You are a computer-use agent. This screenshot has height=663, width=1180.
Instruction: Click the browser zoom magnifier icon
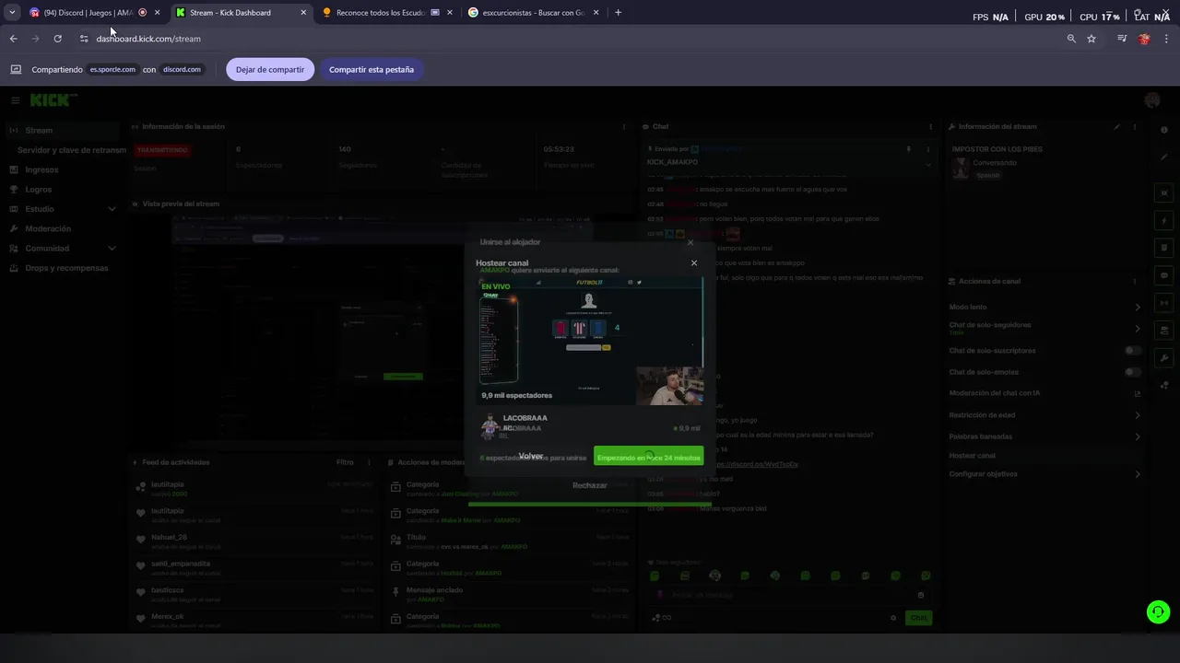click(x=1071, y=39)
